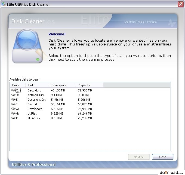This screenshot has width=185, height=175.
Task: Click free space value 6,516 MB
Action: 57,109
